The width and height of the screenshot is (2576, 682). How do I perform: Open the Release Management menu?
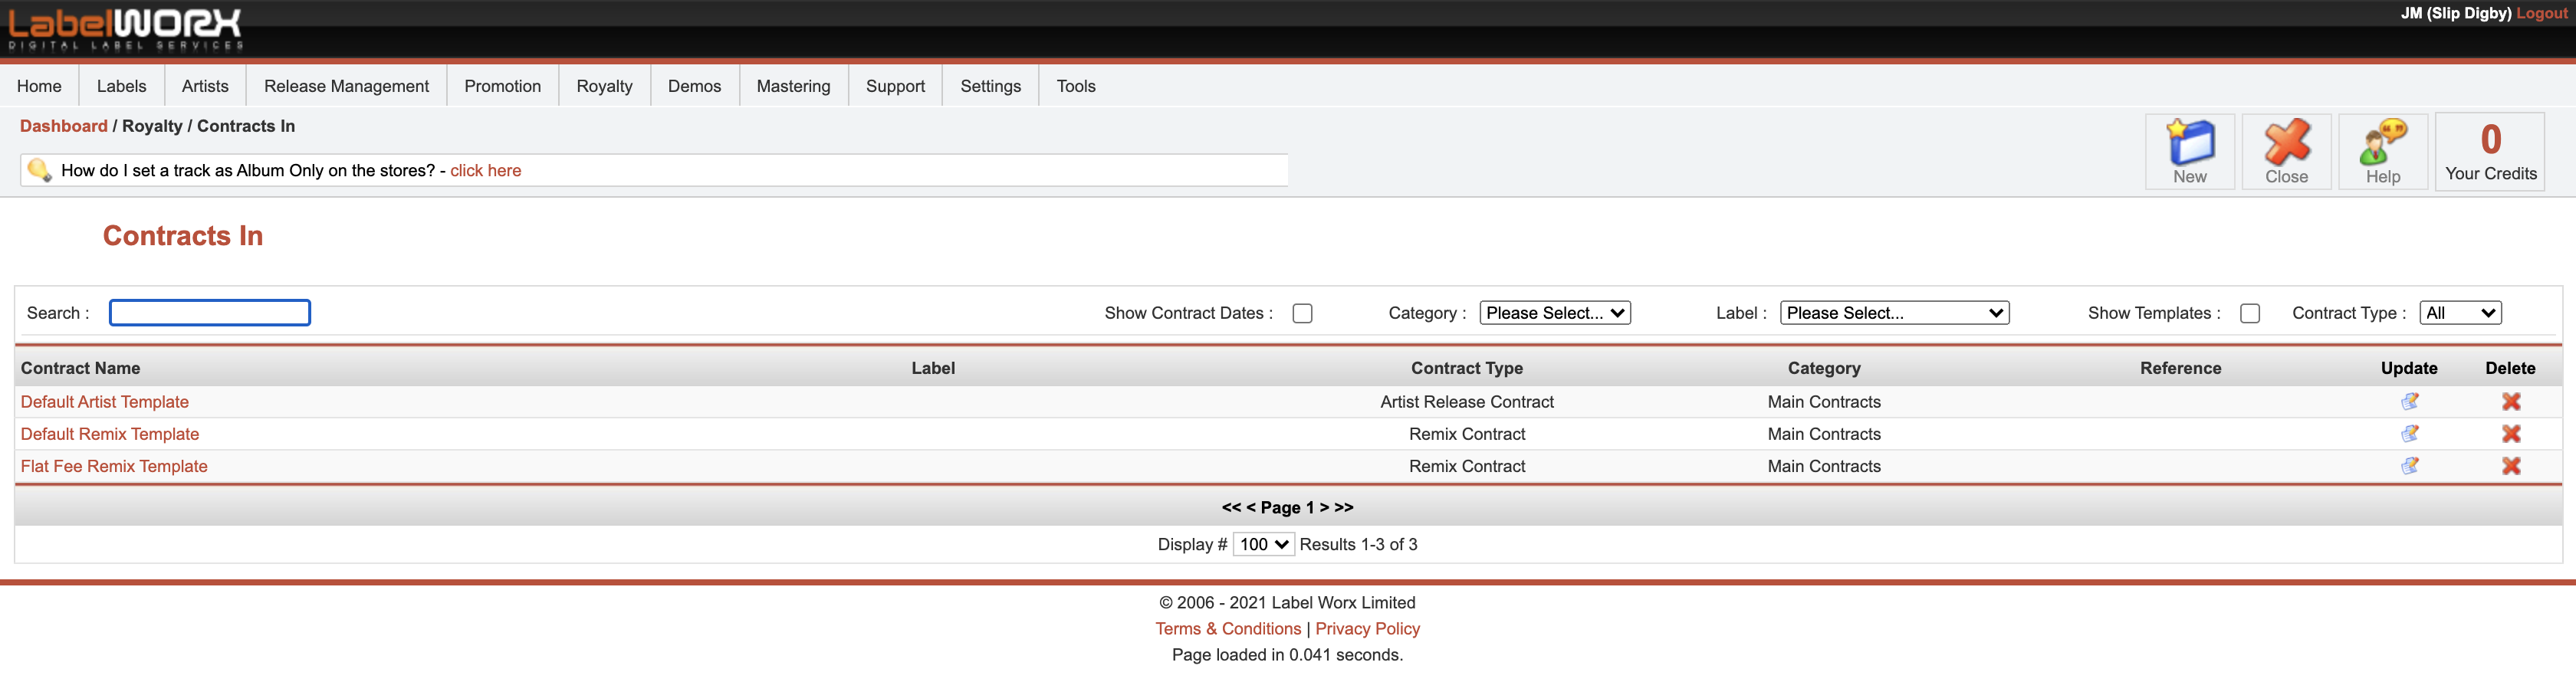346,86
